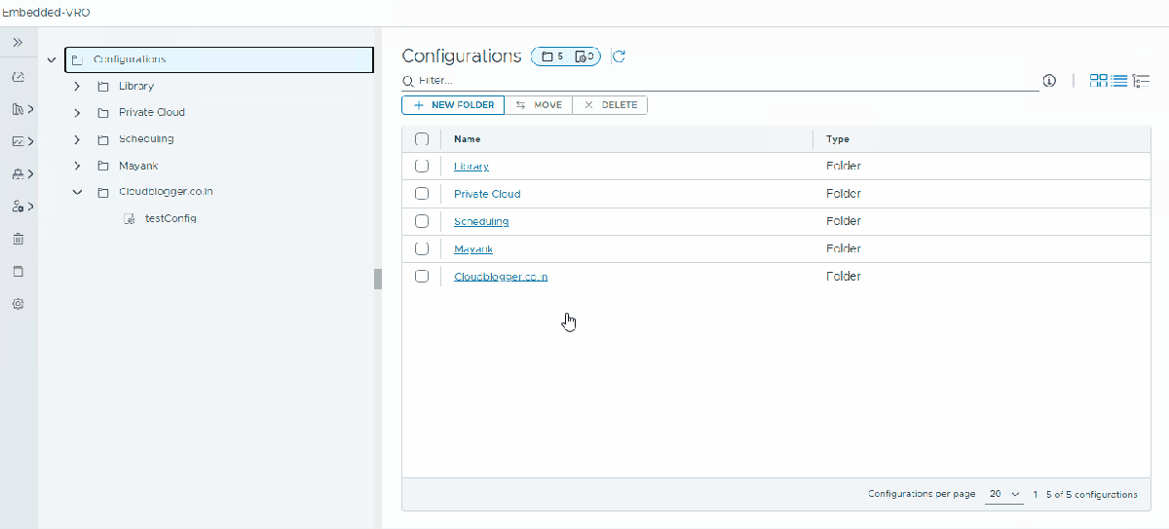Open the user administration icon in sidebar
The height and width of the screenshot is (529, 1169).
18,207
